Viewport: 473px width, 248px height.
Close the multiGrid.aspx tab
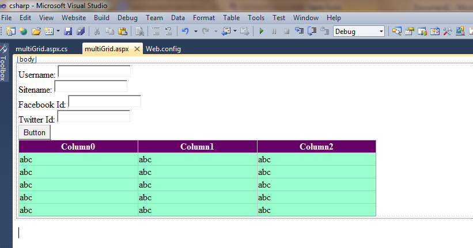click(x=137, y=49)
